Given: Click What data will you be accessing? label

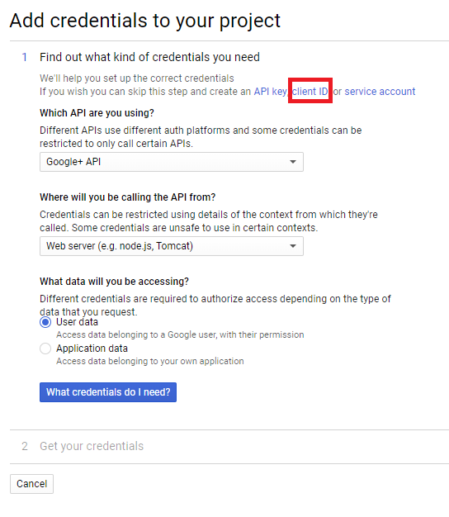Looking at the screenshot, I should (114, 282).
